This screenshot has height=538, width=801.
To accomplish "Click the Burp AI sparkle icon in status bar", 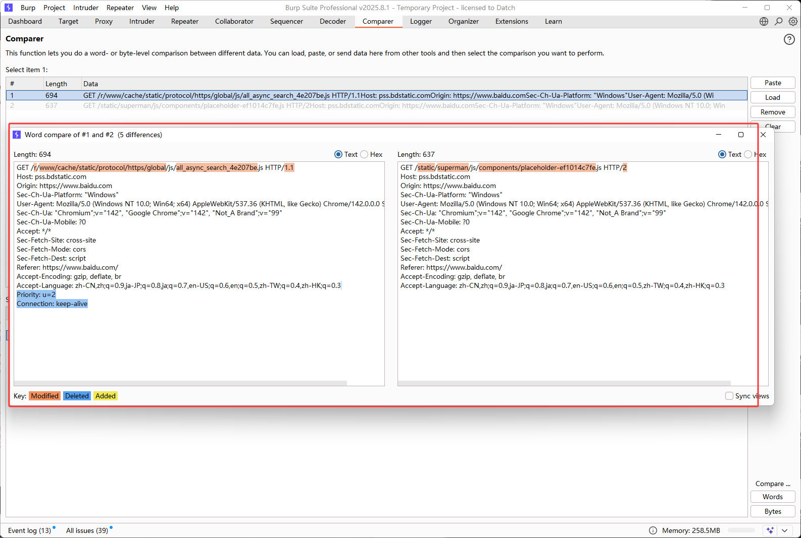I will pos(770,530).
